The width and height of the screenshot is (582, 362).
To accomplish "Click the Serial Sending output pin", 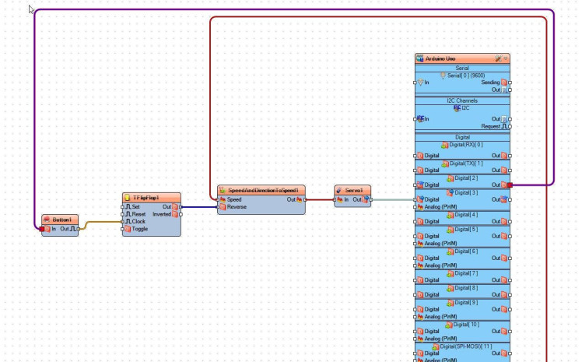I will pyautogui.click(x=510, y=82).
